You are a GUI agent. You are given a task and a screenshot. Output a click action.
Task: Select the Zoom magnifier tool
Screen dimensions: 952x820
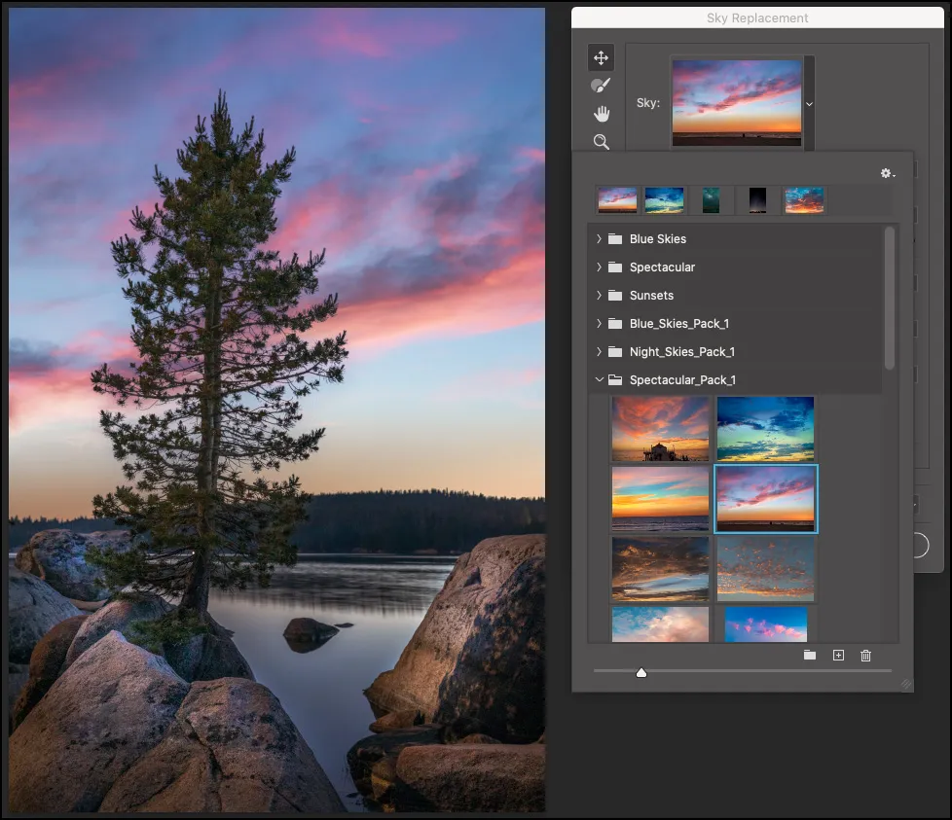[x=601, y=142]
